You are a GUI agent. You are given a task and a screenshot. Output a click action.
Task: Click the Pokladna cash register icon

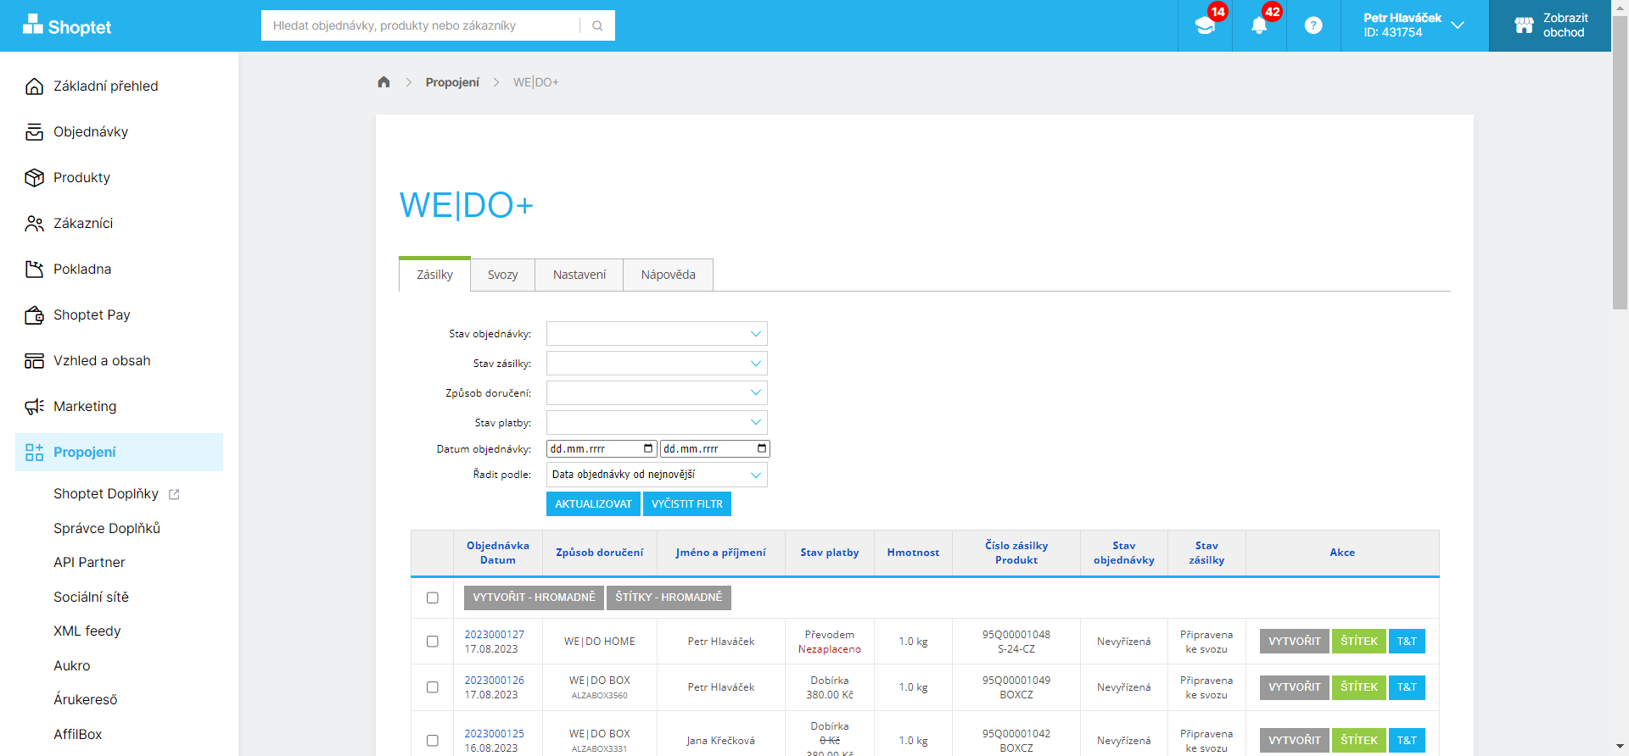coord(34,270)
